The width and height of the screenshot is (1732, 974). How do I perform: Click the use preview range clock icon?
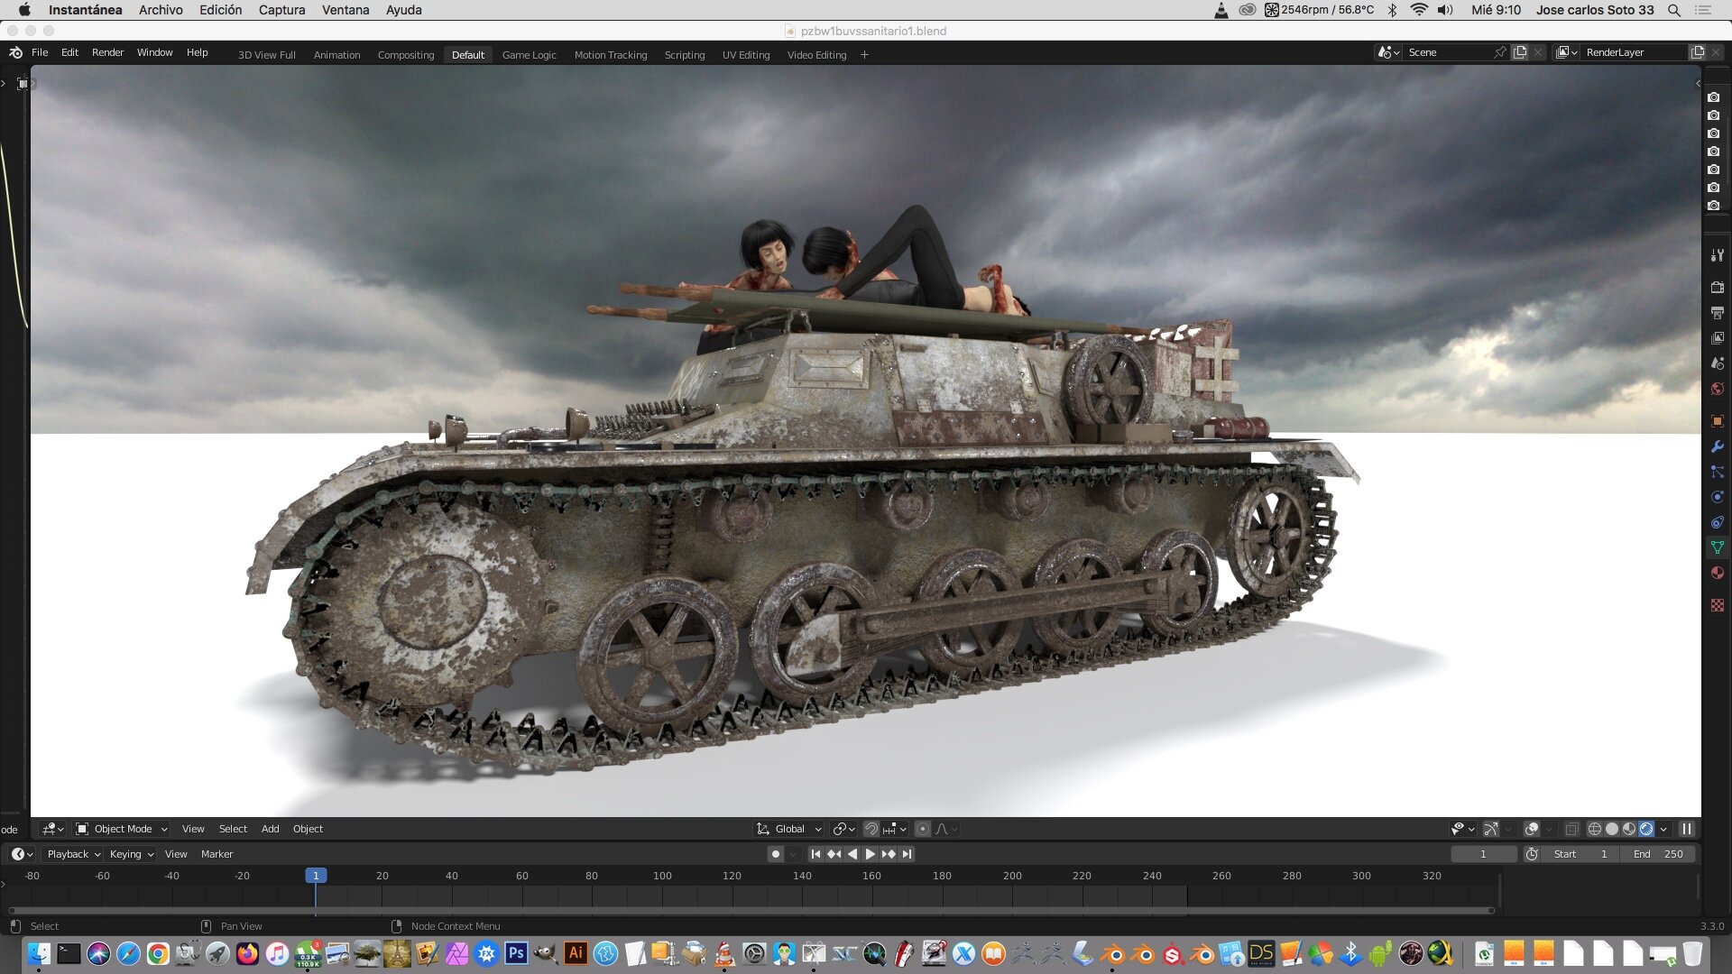1532,854
